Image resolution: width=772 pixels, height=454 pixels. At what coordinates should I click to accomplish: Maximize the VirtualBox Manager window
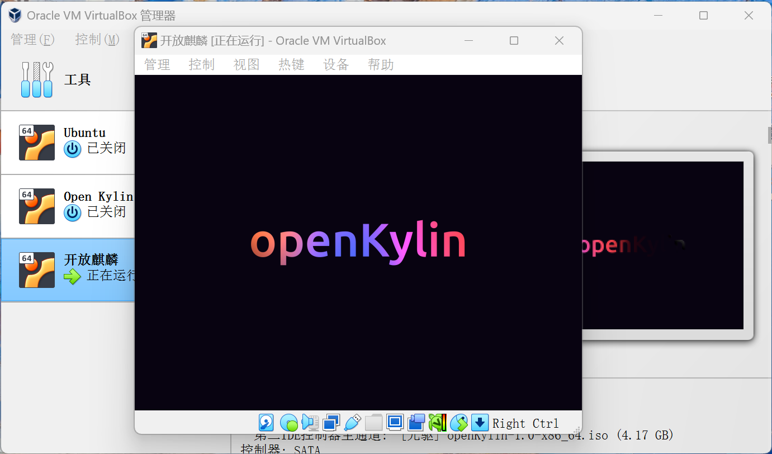[x=703, y=16]
